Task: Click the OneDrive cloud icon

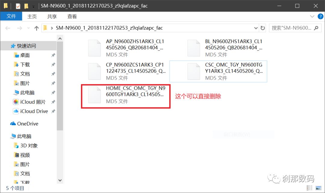Action: coord(13,124)
